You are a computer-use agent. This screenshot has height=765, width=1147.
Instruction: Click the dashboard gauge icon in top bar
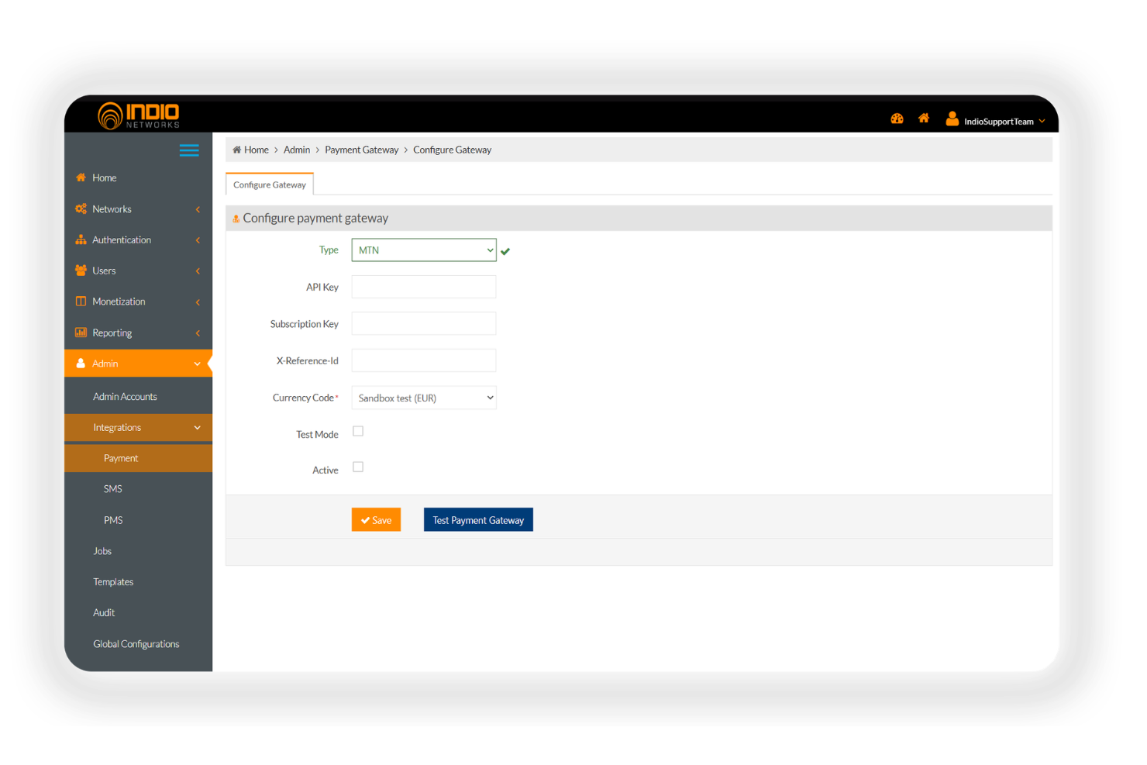897,118
